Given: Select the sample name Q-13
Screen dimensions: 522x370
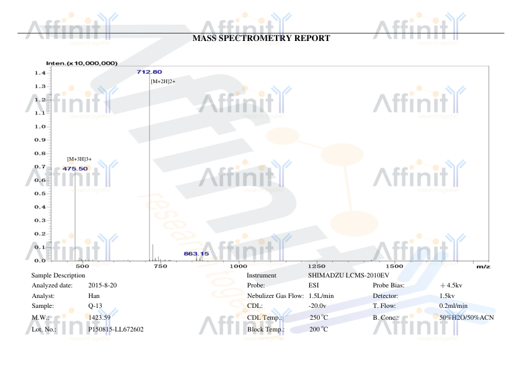Looking at the screenshot, I should (95, 306).
